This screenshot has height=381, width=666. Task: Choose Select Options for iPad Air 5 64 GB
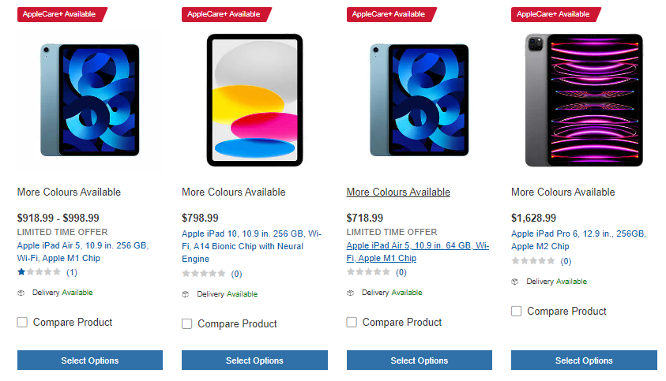coord(420,360)
